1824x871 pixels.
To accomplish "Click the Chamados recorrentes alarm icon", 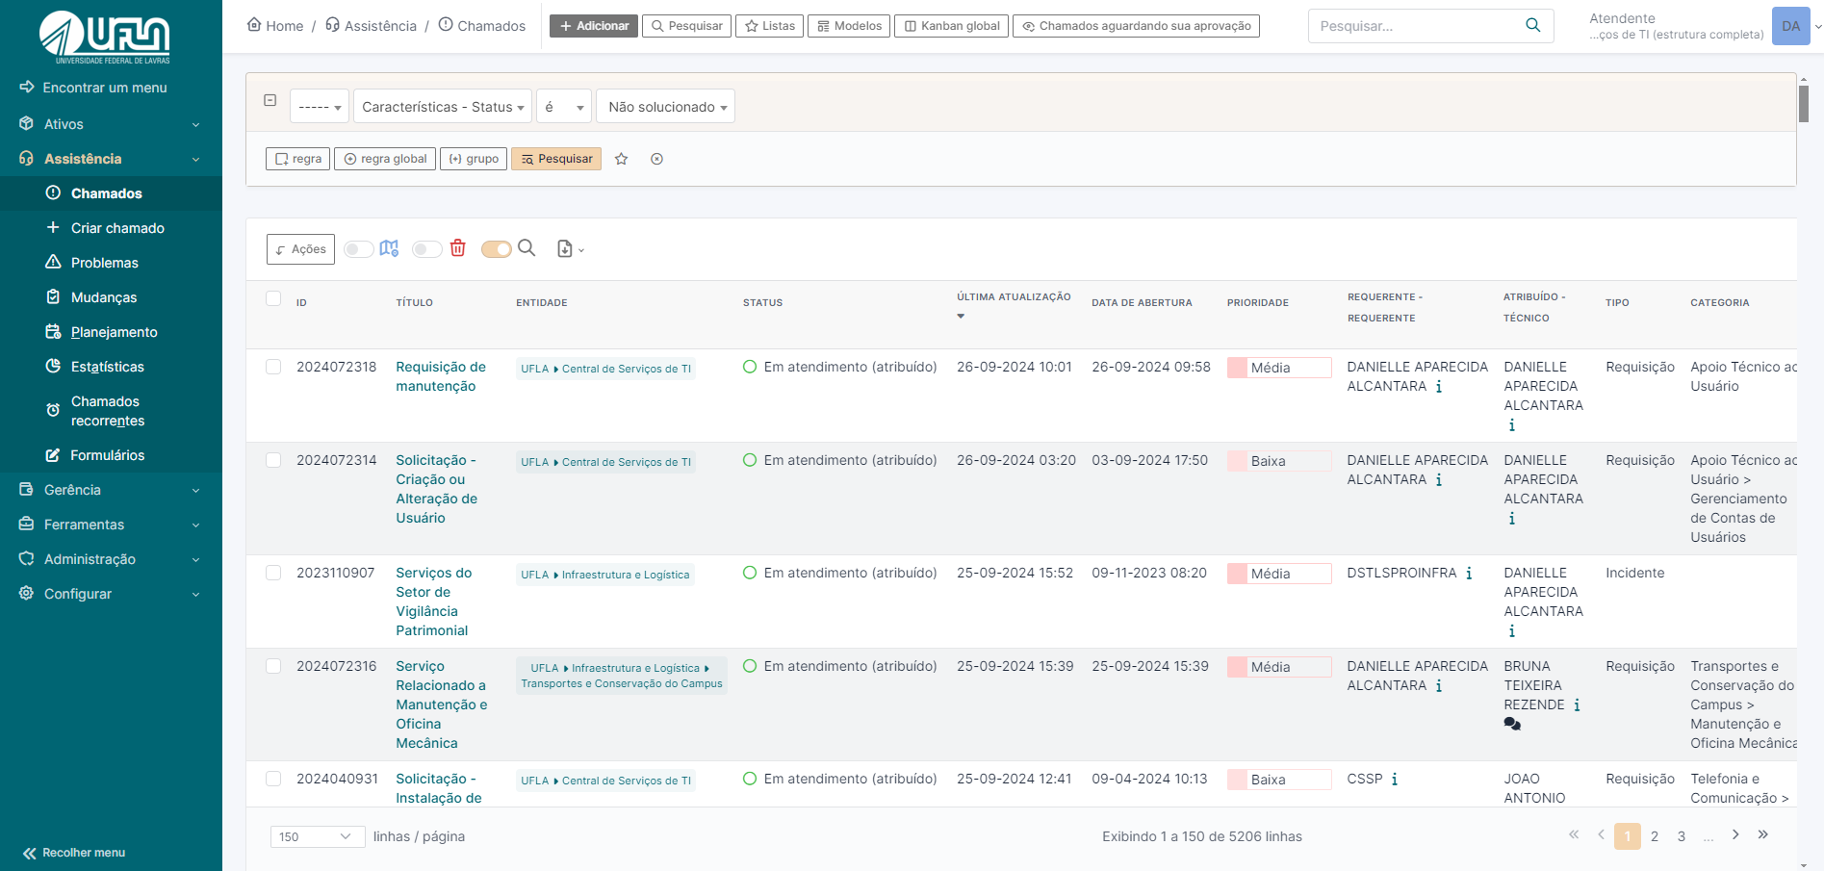I will (53, 411).
